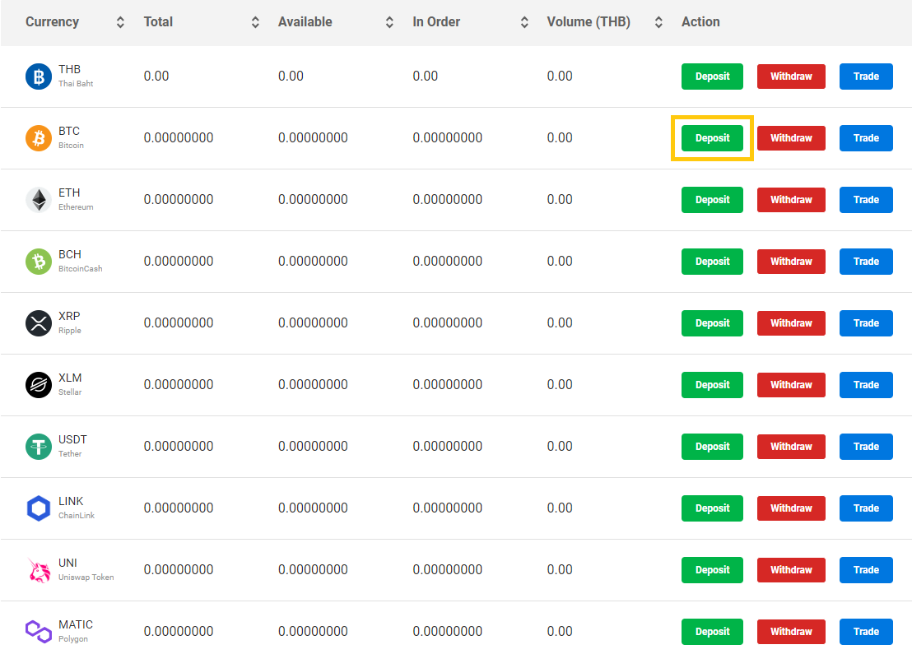This screenshot has width=912, height=654.
Task: Open Trade for BCH row
Action: 866,262
